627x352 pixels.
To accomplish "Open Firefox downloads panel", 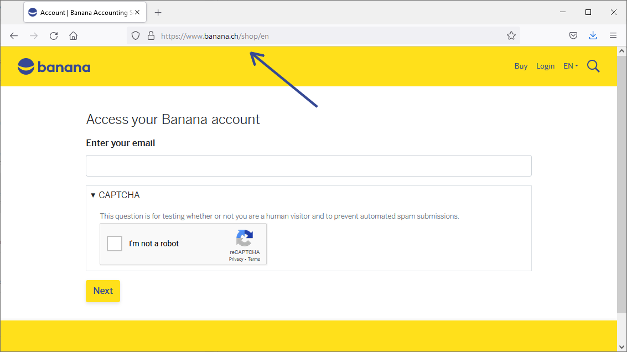I will [x=593, y=35].
